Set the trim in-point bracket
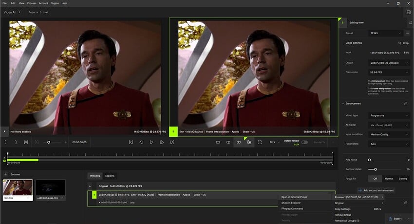The width and height of the screenshot is (414, 224). (x=5, y=142)
